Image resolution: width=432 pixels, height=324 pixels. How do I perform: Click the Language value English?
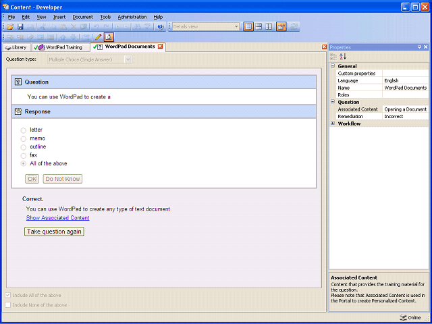pyautogui.click(x=405, y=80)
